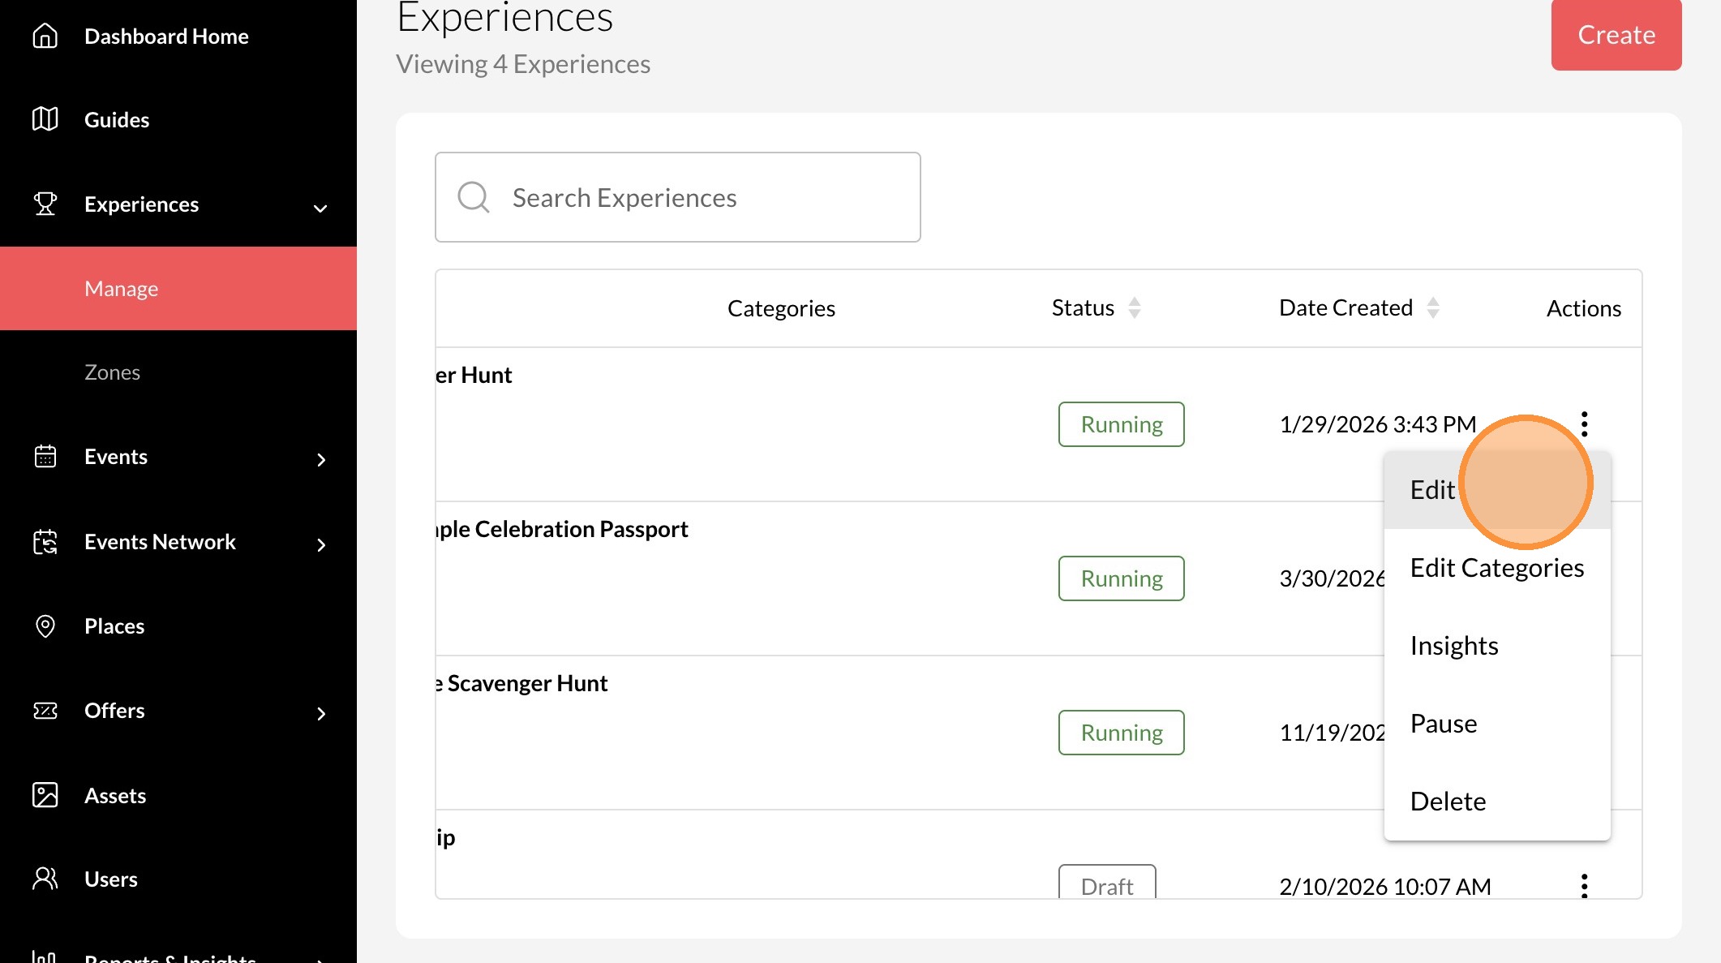Click the Offers ticket icon
This screenshot has height=963, width=1721.
click(45, 711)
